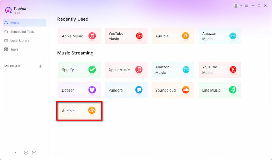272x160 pixels.
Task: Open Audible in Recently Used
Action: (x=173, y=36)
